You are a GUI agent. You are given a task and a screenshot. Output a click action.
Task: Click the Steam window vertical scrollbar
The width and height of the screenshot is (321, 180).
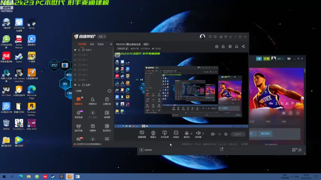tap(305, 71)
